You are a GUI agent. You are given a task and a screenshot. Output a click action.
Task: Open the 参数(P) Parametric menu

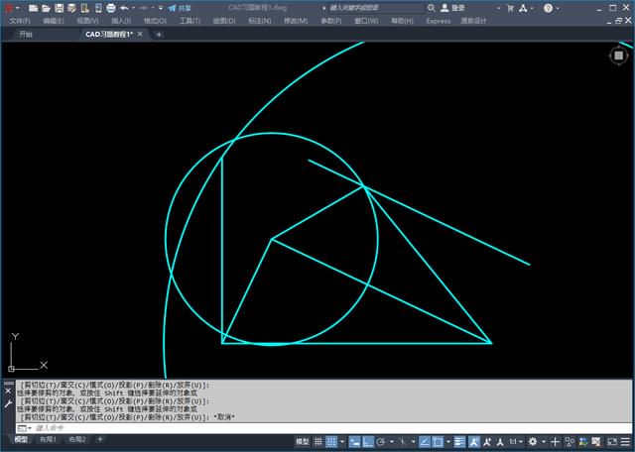pos(330,21)
